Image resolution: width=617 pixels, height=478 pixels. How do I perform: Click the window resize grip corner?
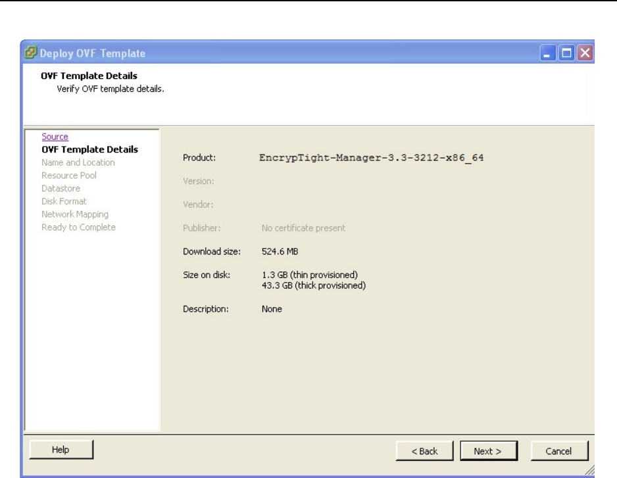point(589,469)
